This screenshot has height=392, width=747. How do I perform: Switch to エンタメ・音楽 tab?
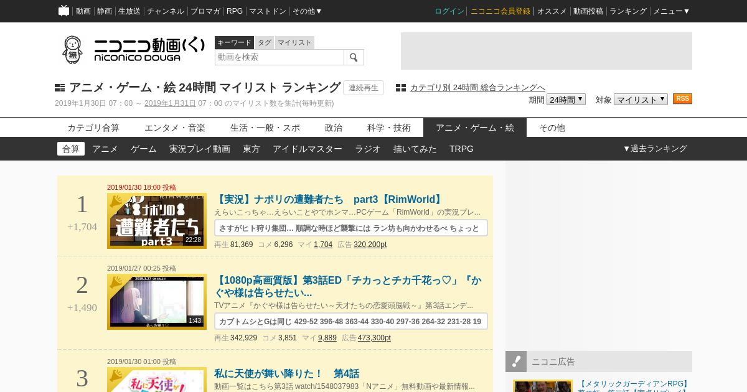click(x=175, y=128)
